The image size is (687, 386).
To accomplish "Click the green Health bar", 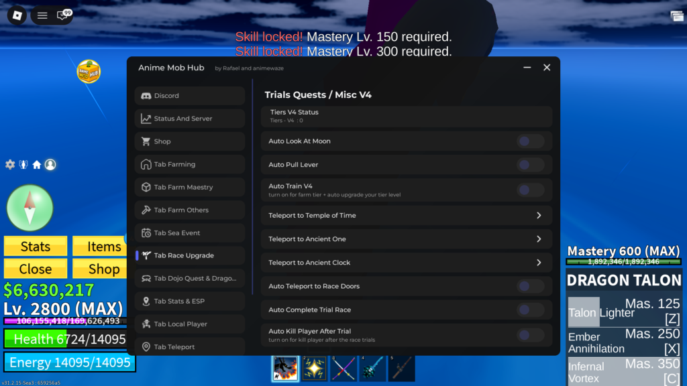I will [x=65, y=338].
